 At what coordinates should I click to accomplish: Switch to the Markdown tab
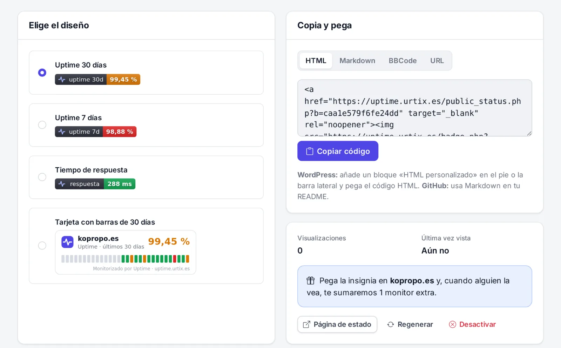[357, 61]
